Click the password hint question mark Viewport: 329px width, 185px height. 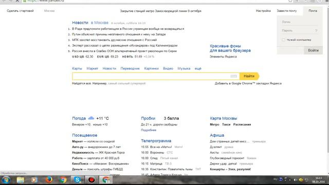tap(316, 31)
